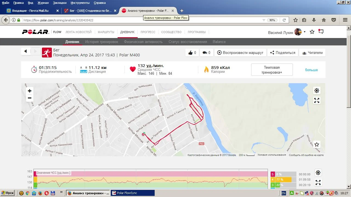Screen dimensions: 351x197
Task: Click the Поделиться share button
Action: [283, 53]
